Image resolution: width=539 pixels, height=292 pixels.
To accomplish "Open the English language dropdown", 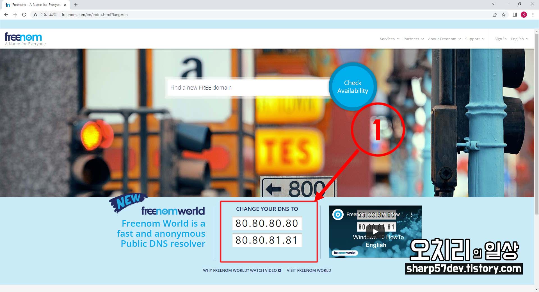I will 520,39.
